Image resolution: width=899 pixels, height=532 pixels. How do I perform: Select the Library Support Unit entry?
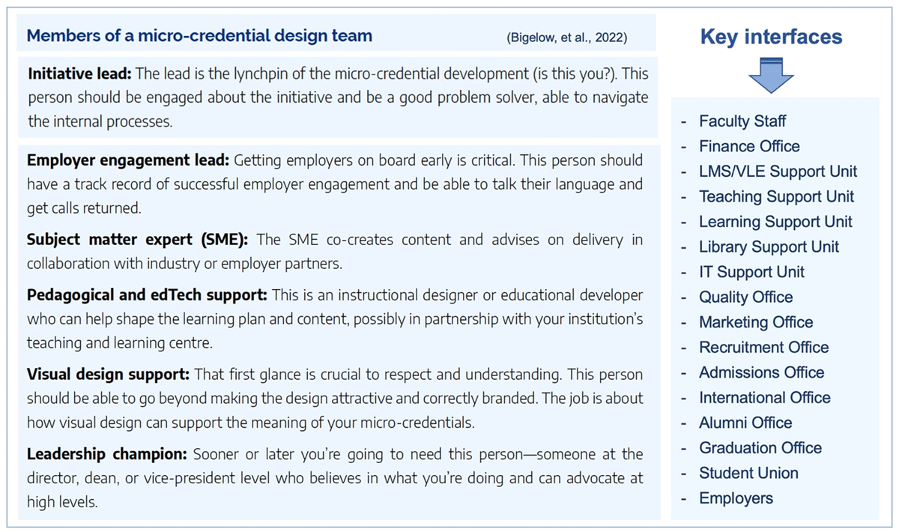(769, 247)
